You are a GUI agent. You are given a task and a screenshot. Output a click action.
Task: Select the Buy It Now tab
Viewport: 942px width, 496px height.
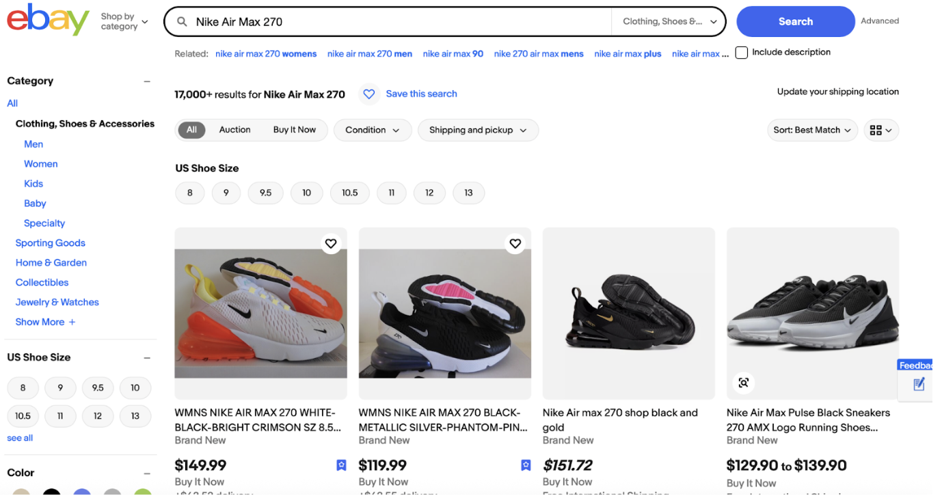(x=295, y=130)
